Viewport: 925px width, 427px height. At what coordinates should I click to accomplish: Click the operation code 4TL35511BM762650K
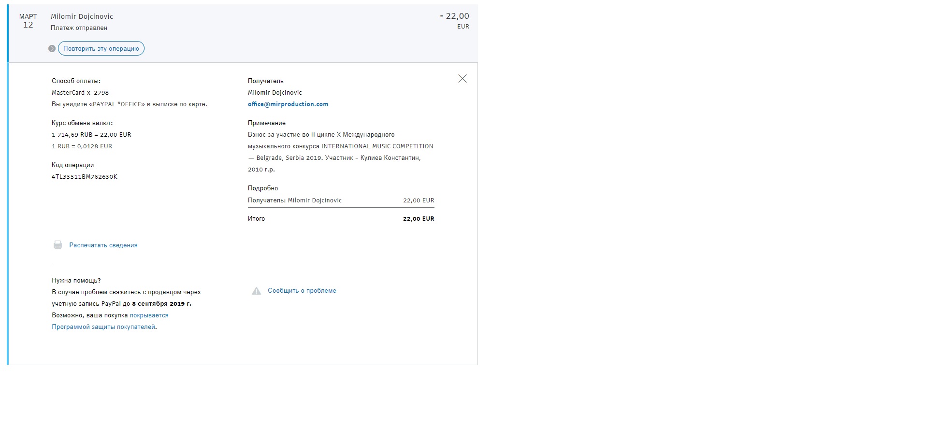point(85,177)
